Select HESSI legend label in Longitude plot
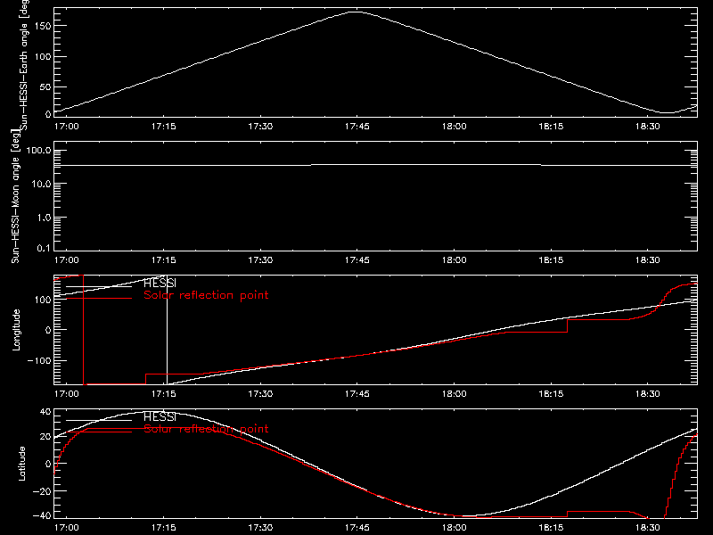Image resolution: width=713 pixels, height=535 pixels. [x=160, y=283]
